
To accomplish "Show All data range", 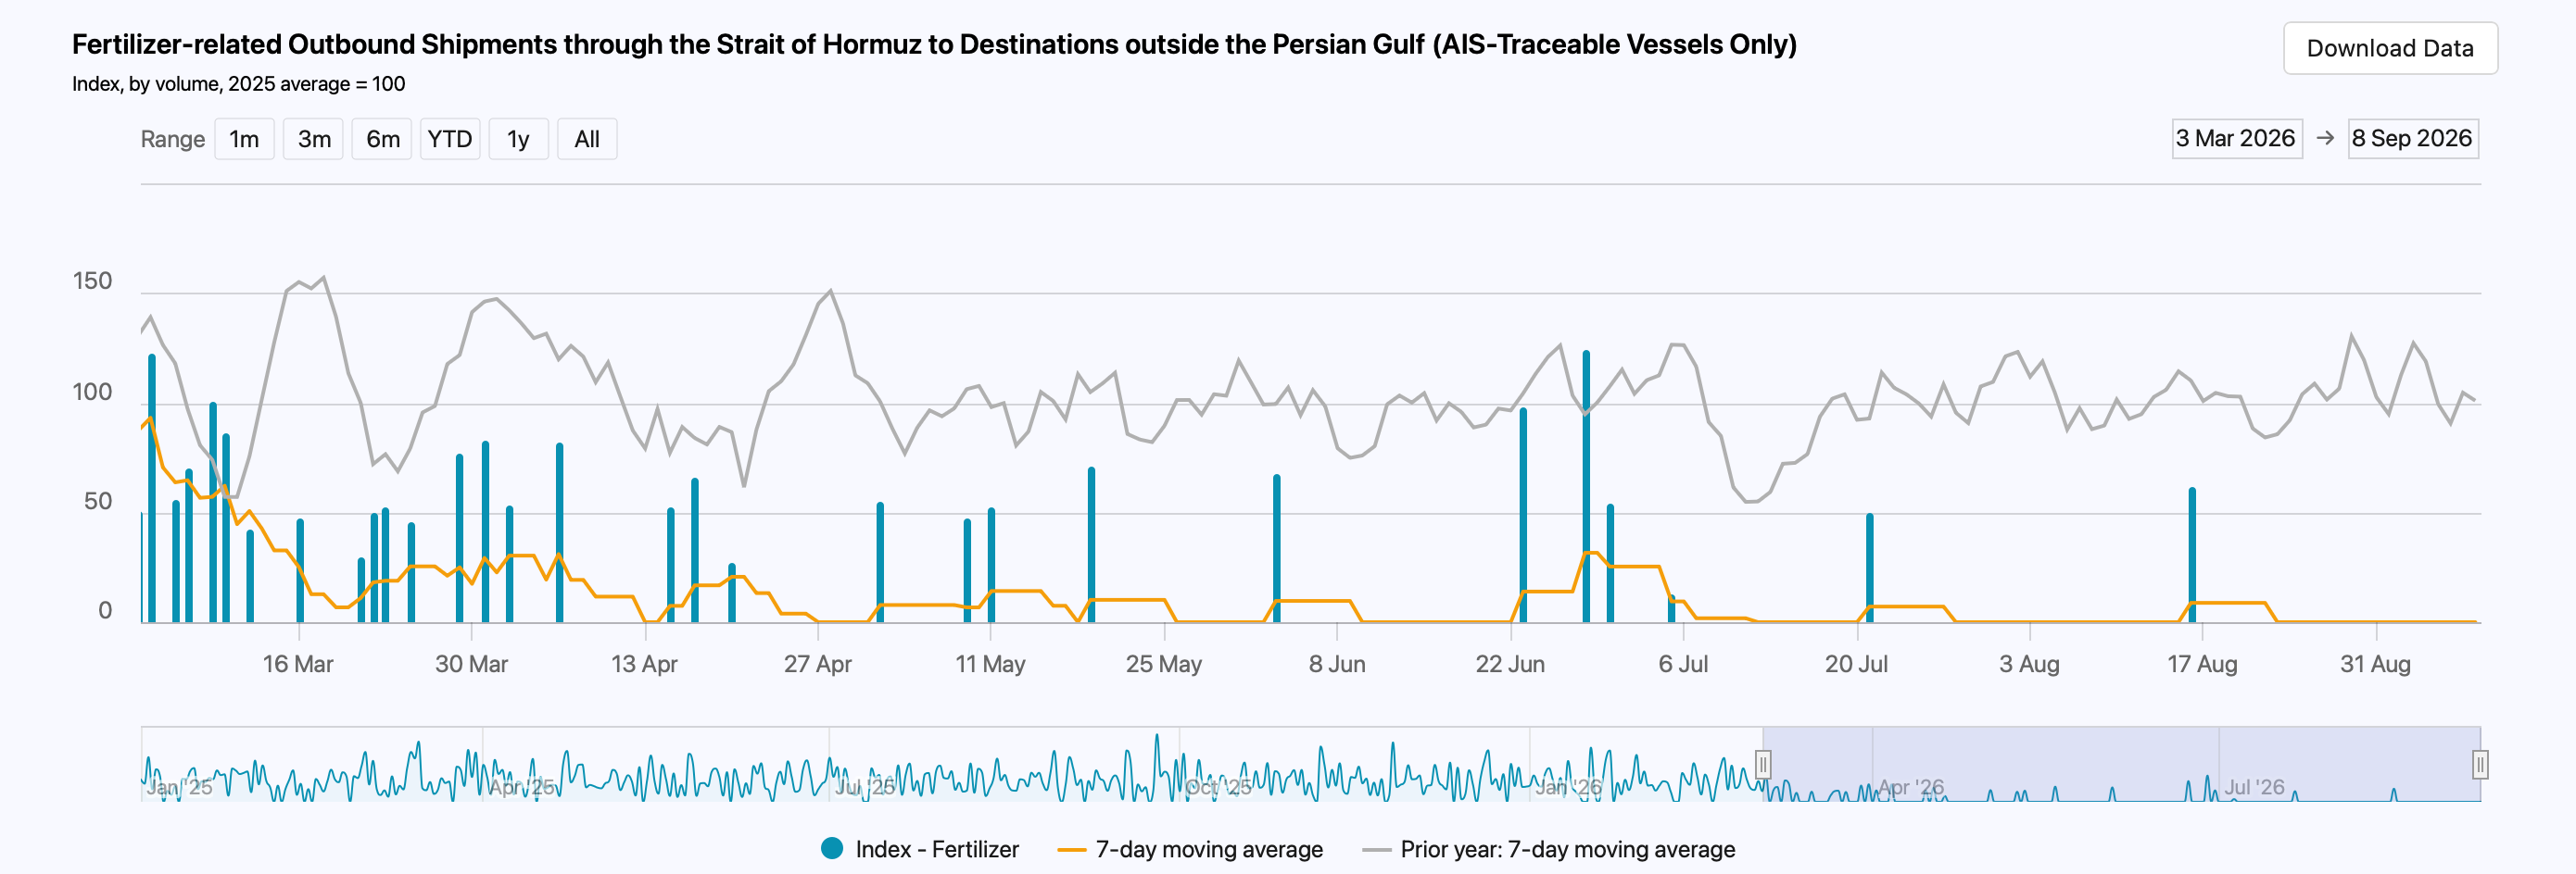I will (587, 139).
